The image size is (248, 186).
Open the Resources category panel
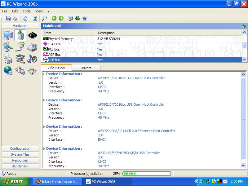20,160
